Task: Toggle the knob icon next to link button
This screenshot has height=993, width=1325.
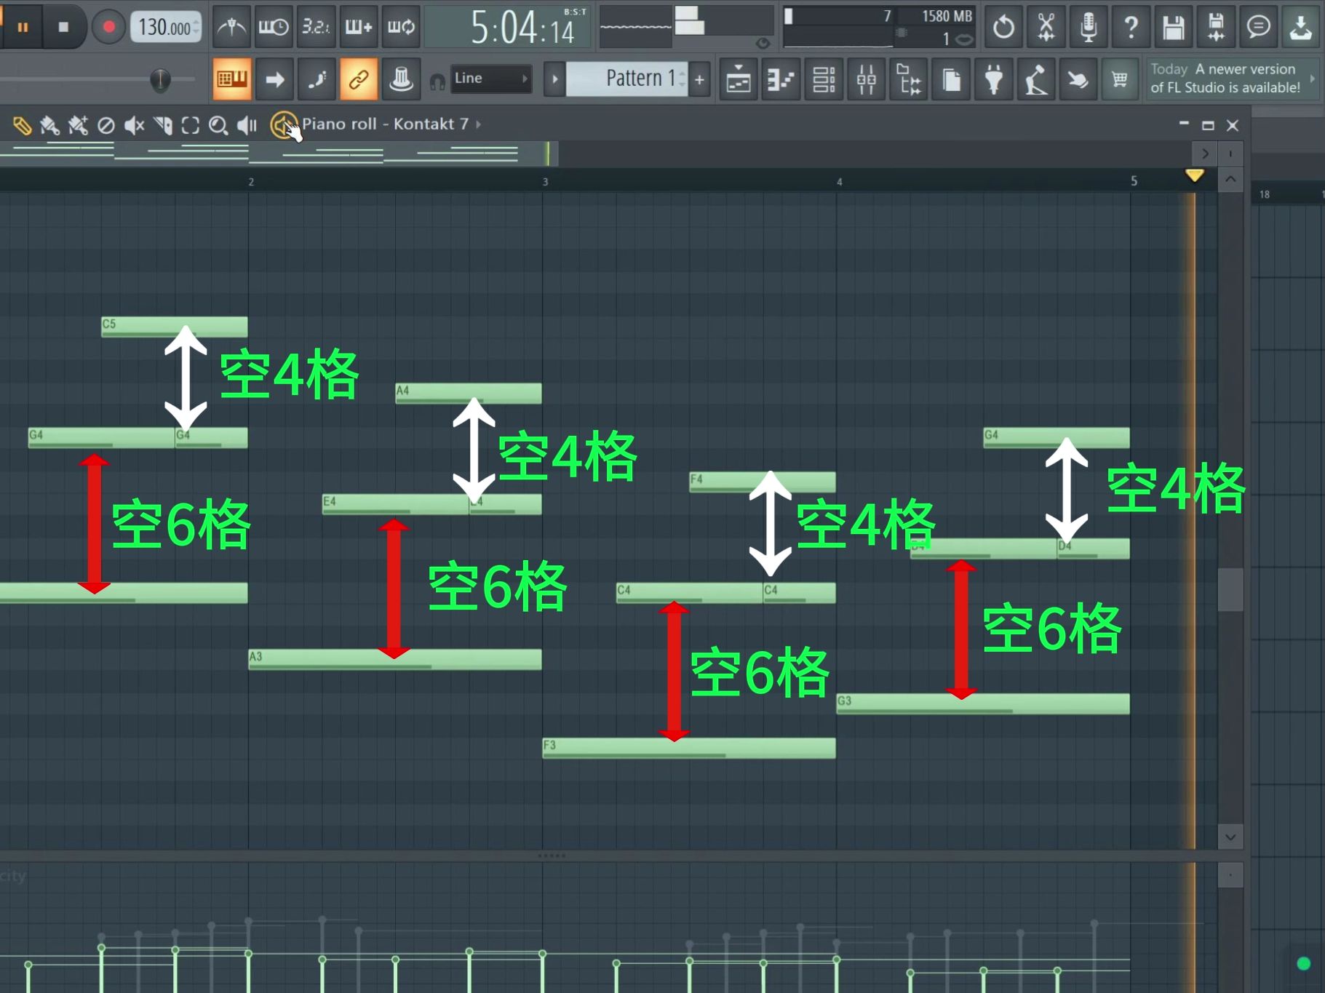Action: pyautogui.click(x=401, y=79)
